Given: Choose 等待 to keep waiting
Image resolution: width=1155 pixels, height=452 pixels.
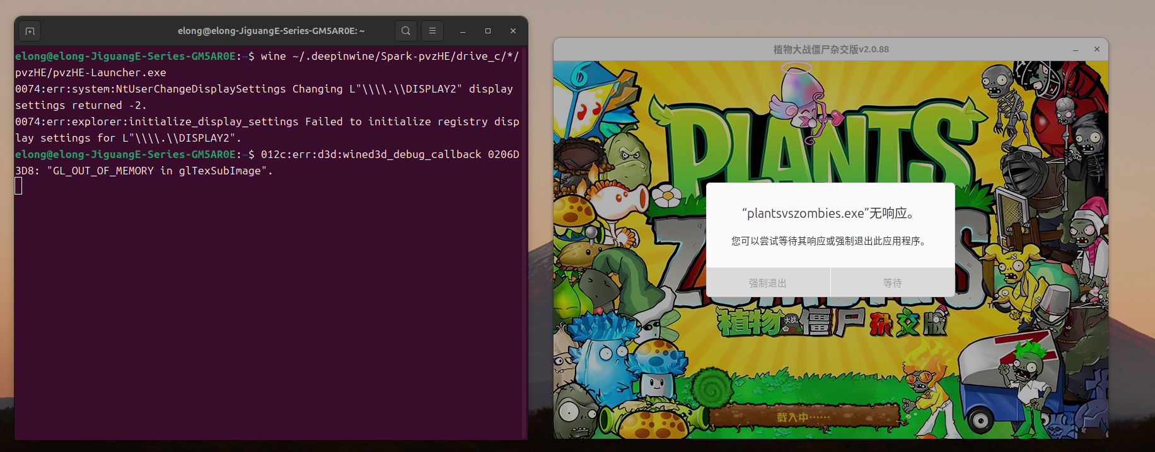Looking at the screenshot, I should pos(893,283).
